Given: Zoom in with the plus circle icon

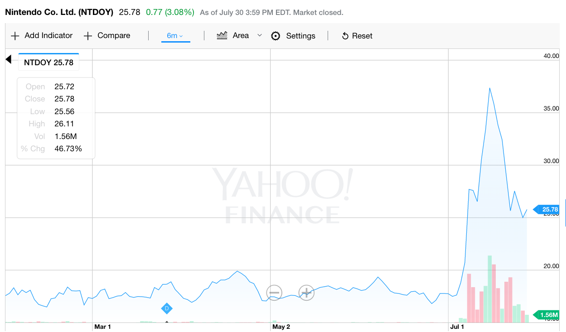Looking at the screenshot, I should [x=306, y=293].
